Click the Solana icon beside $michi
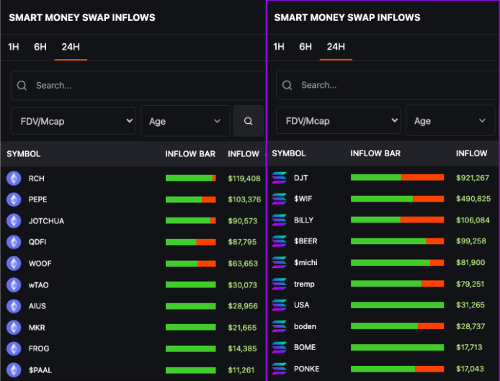Image resolution: width=500 pixels, height=381 pixels. click(x=279, y=262)
